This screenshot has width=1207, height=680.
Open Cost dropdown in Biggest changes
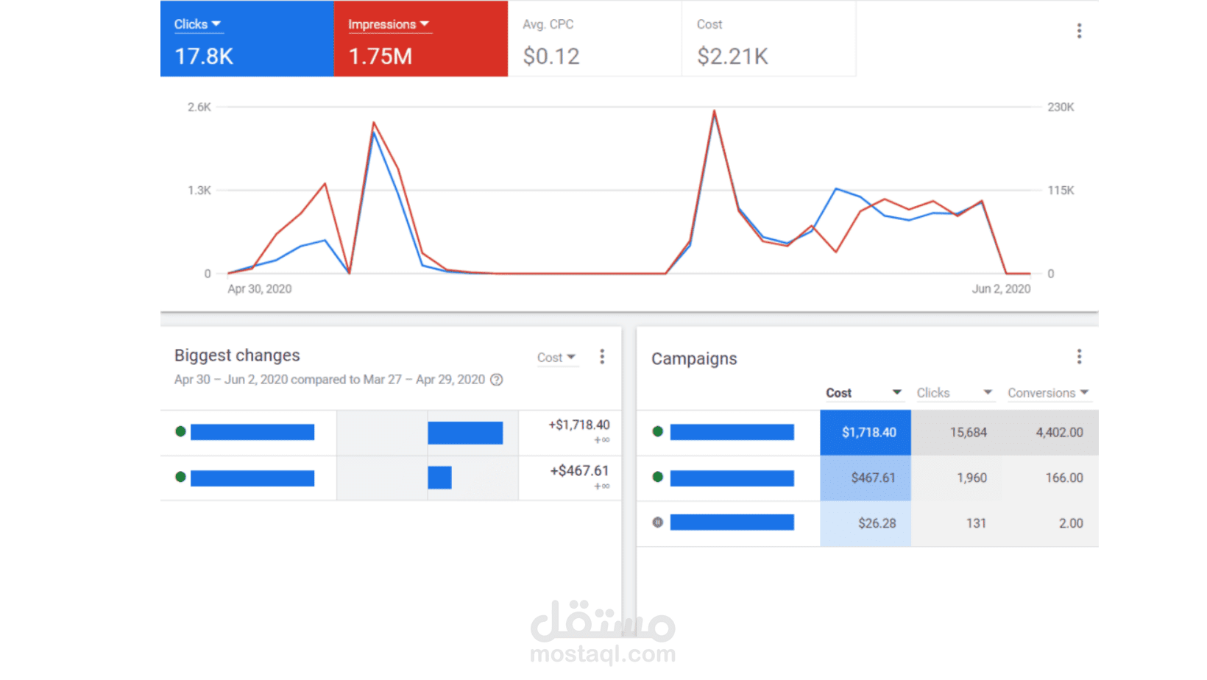[x=556, y=358]
